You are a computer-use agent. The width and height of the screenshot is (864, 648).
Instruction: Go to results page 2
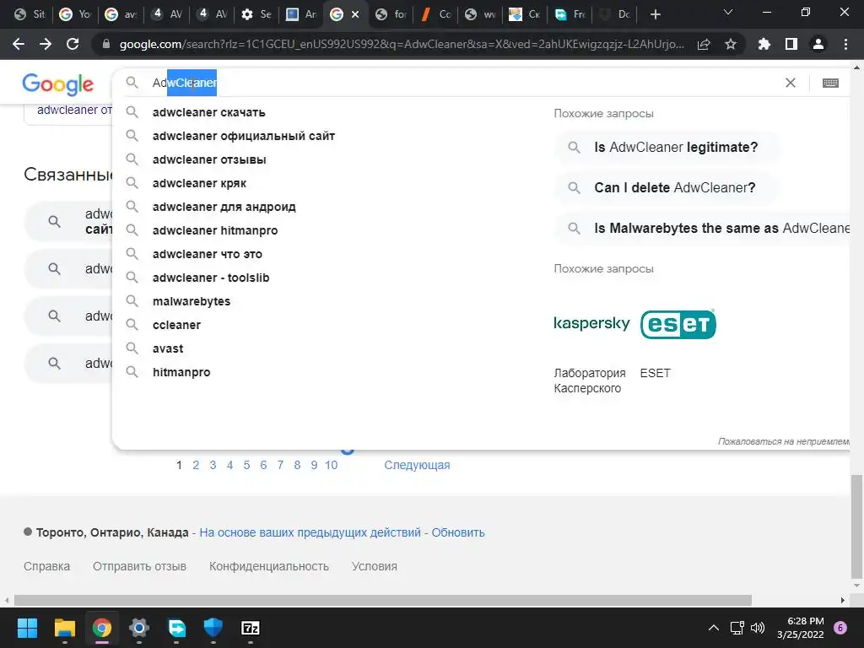(x=196, y=465)
